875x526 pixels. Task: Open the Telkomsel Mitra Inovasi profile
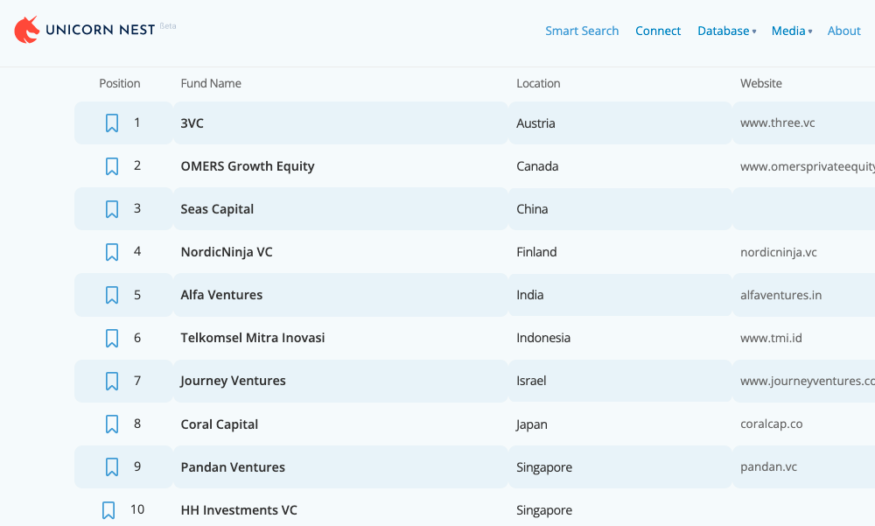click(x=253, y=338)
